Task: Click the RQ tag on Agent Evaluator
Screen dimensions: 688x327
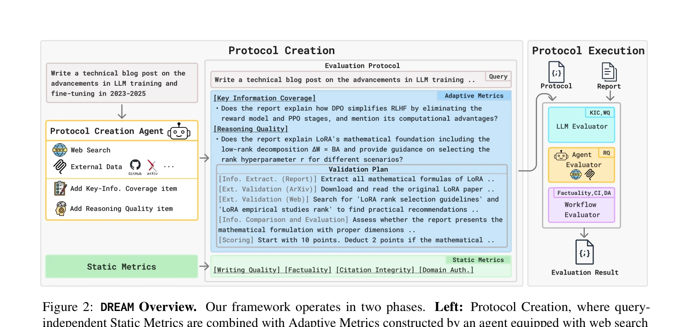Action: click(607, 153)
